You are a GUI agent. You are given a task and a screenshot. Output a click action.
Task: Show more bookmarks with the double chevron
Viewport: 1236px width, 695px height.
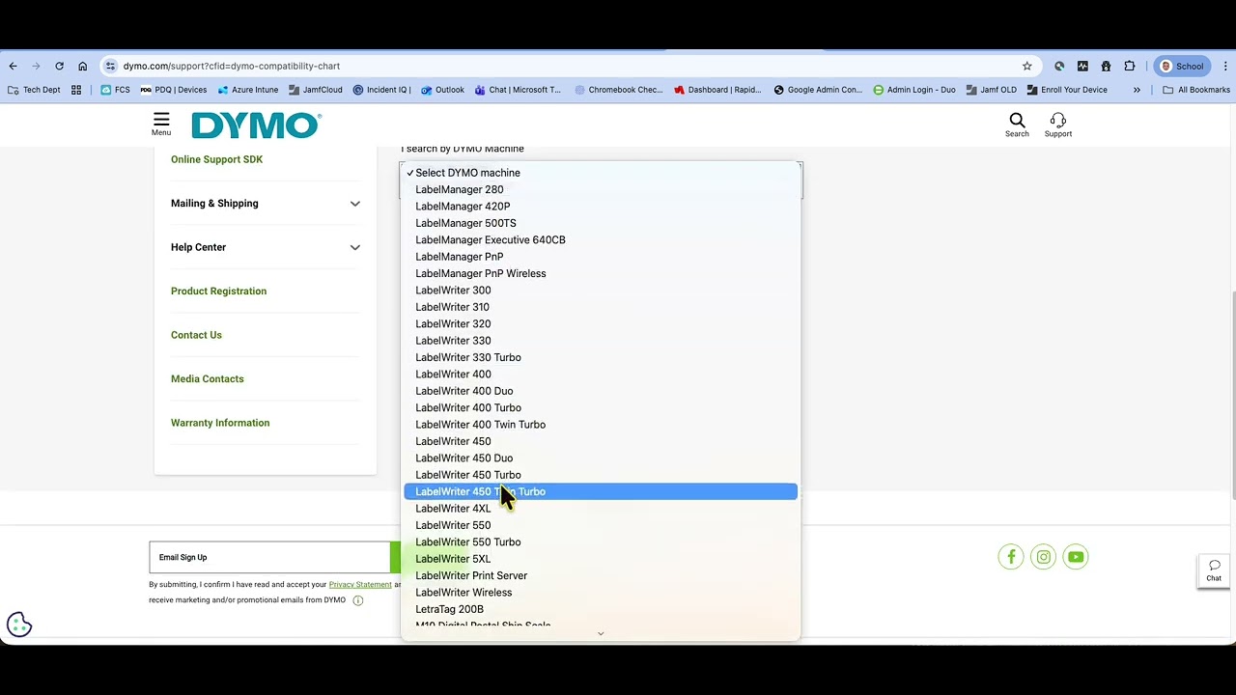[x=1137, y=90]
